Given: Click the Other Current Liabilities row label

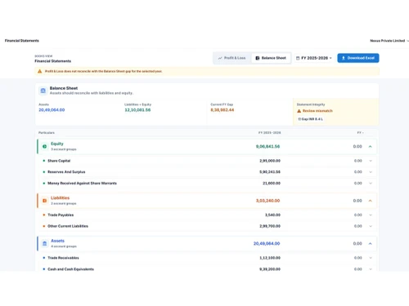Looking at the screenshot, I should (68, 226).
